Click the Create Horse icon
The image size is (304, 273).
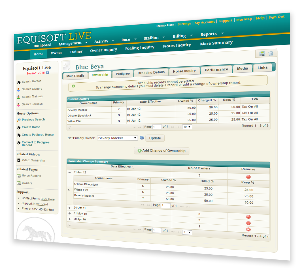(19, 128)
